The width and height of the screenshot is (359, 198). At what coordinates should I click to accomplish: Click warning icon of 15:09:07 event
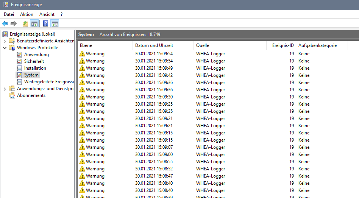click(x=82, y=147)
